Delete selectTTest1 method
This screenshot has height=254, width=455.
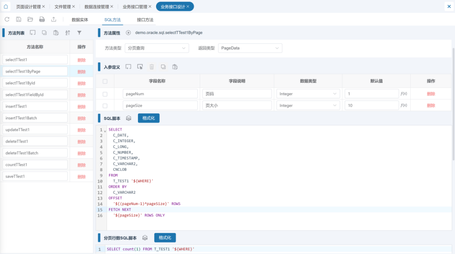[82, 60]
